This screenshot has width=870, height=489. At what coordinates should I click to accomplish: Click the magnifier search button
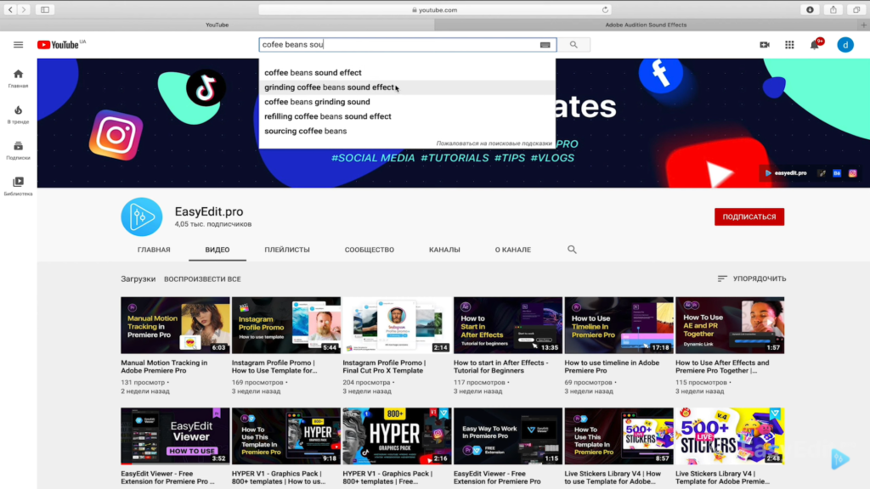point(573,45)
